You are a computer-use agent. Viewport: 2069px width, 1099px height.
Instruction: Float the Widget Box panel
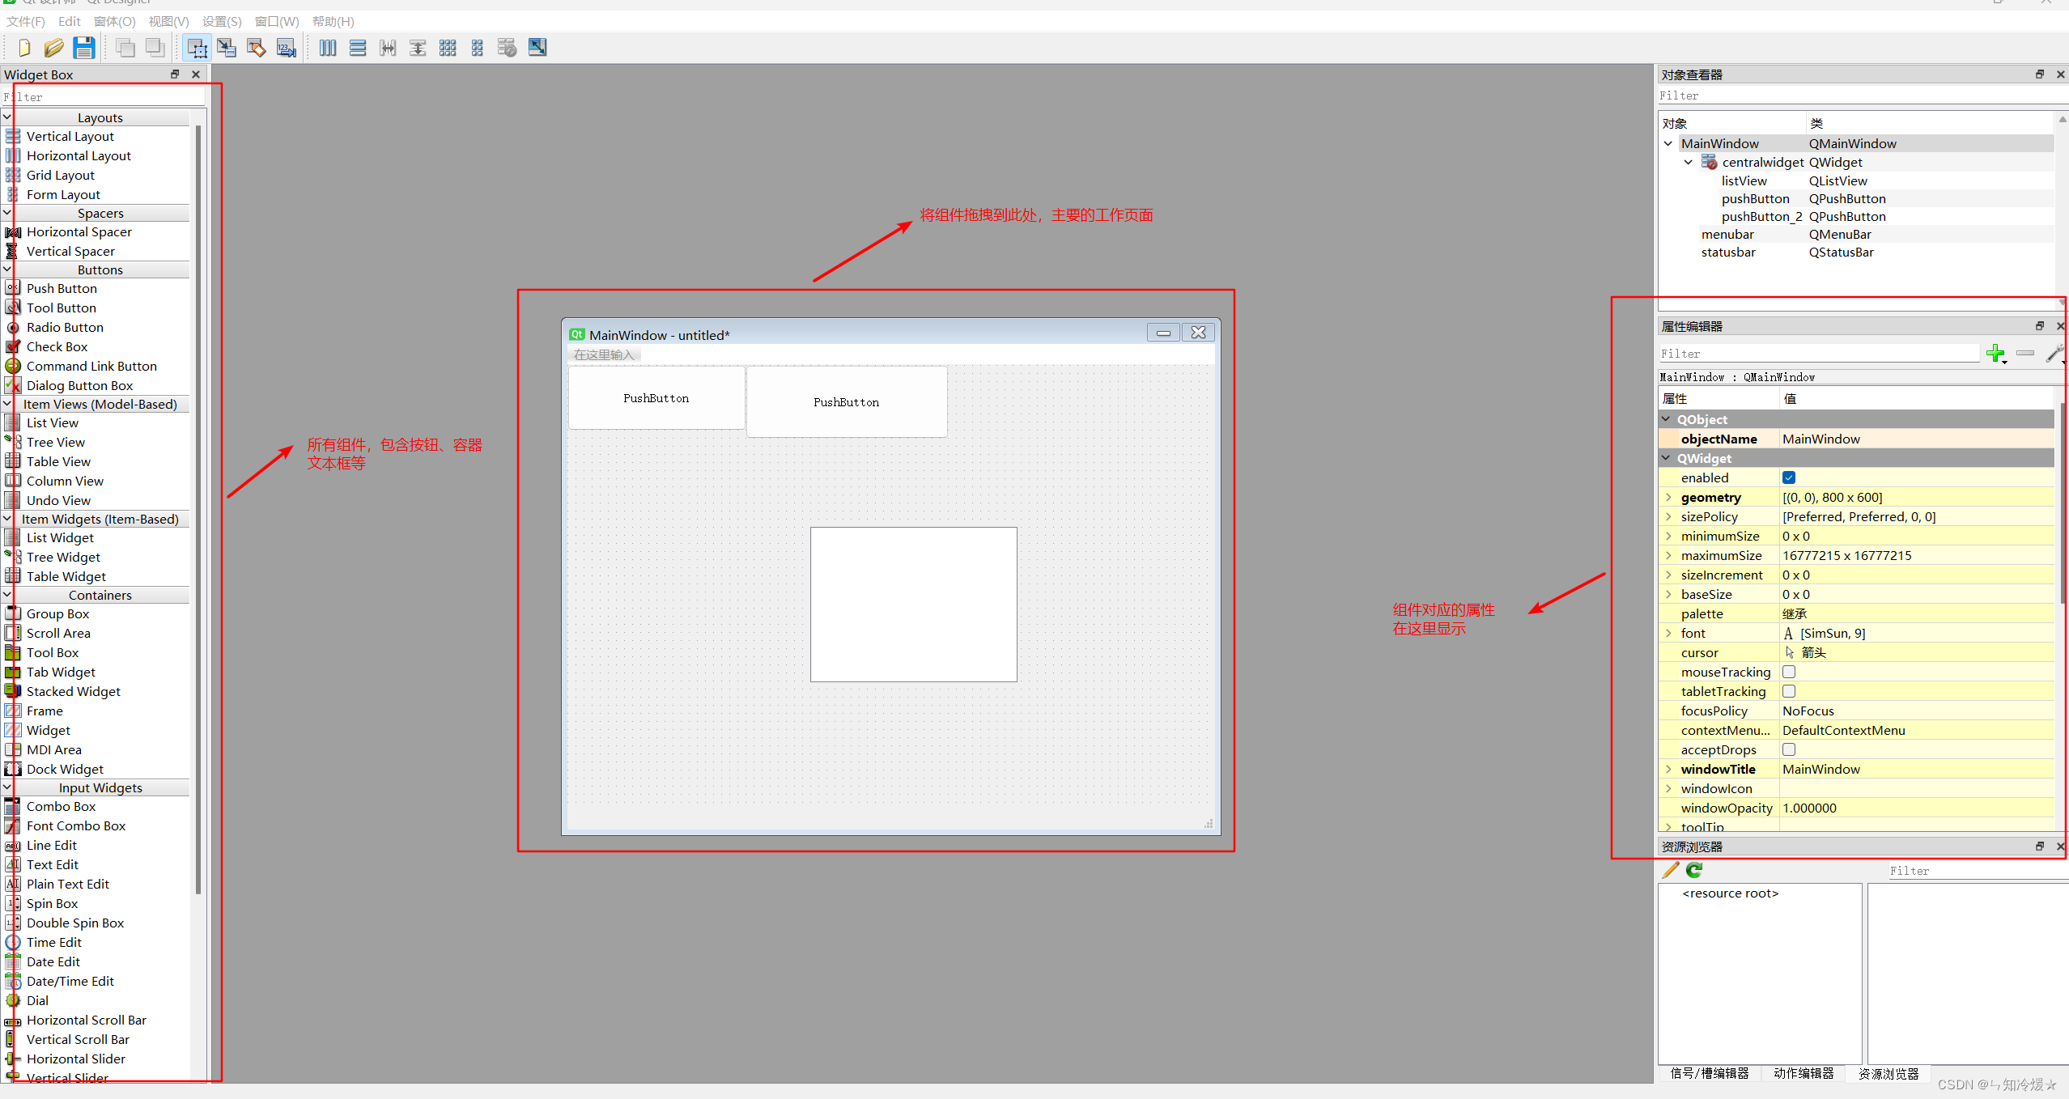coord(175,74)
